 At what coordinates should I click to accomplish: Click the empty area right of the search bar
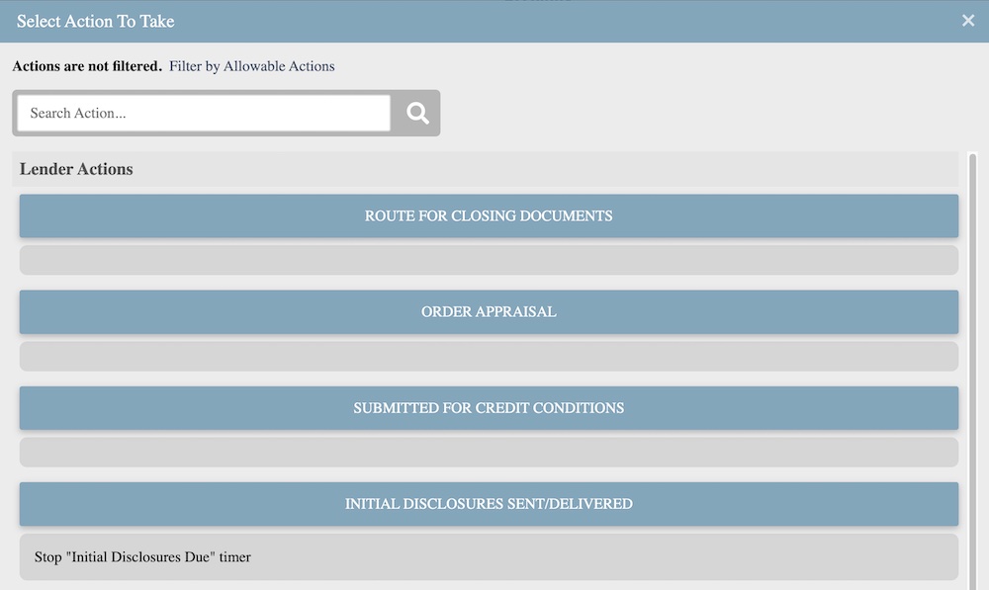point(692,113)
